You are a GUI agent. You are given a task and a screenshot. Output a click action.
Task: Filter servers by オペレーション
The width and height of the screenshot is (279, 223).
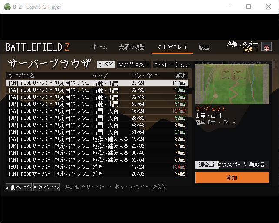[172, 64]
